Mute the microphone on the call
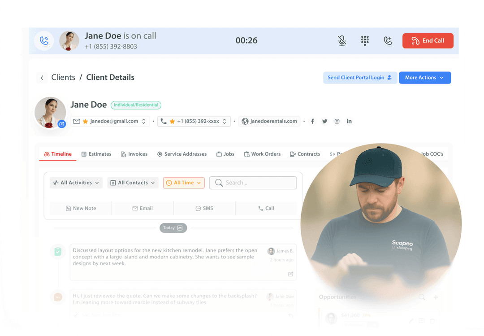This screenshot has height=336, width=484. pos(341,40)
